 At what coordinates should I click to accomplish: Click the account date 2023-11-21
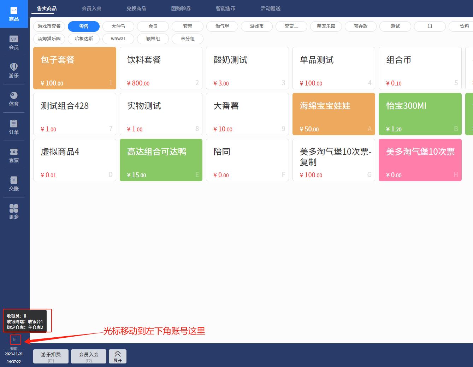click(14, 354)
